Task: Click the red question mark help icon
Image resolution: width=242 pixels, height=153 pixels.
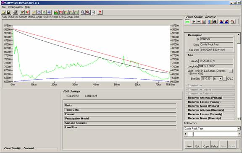Action: [100, 12]
